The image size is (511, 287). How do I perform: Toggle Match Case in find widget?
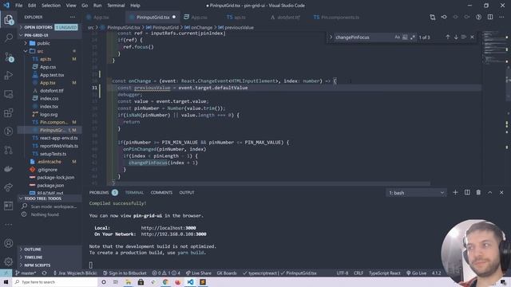tap(397, 37)
